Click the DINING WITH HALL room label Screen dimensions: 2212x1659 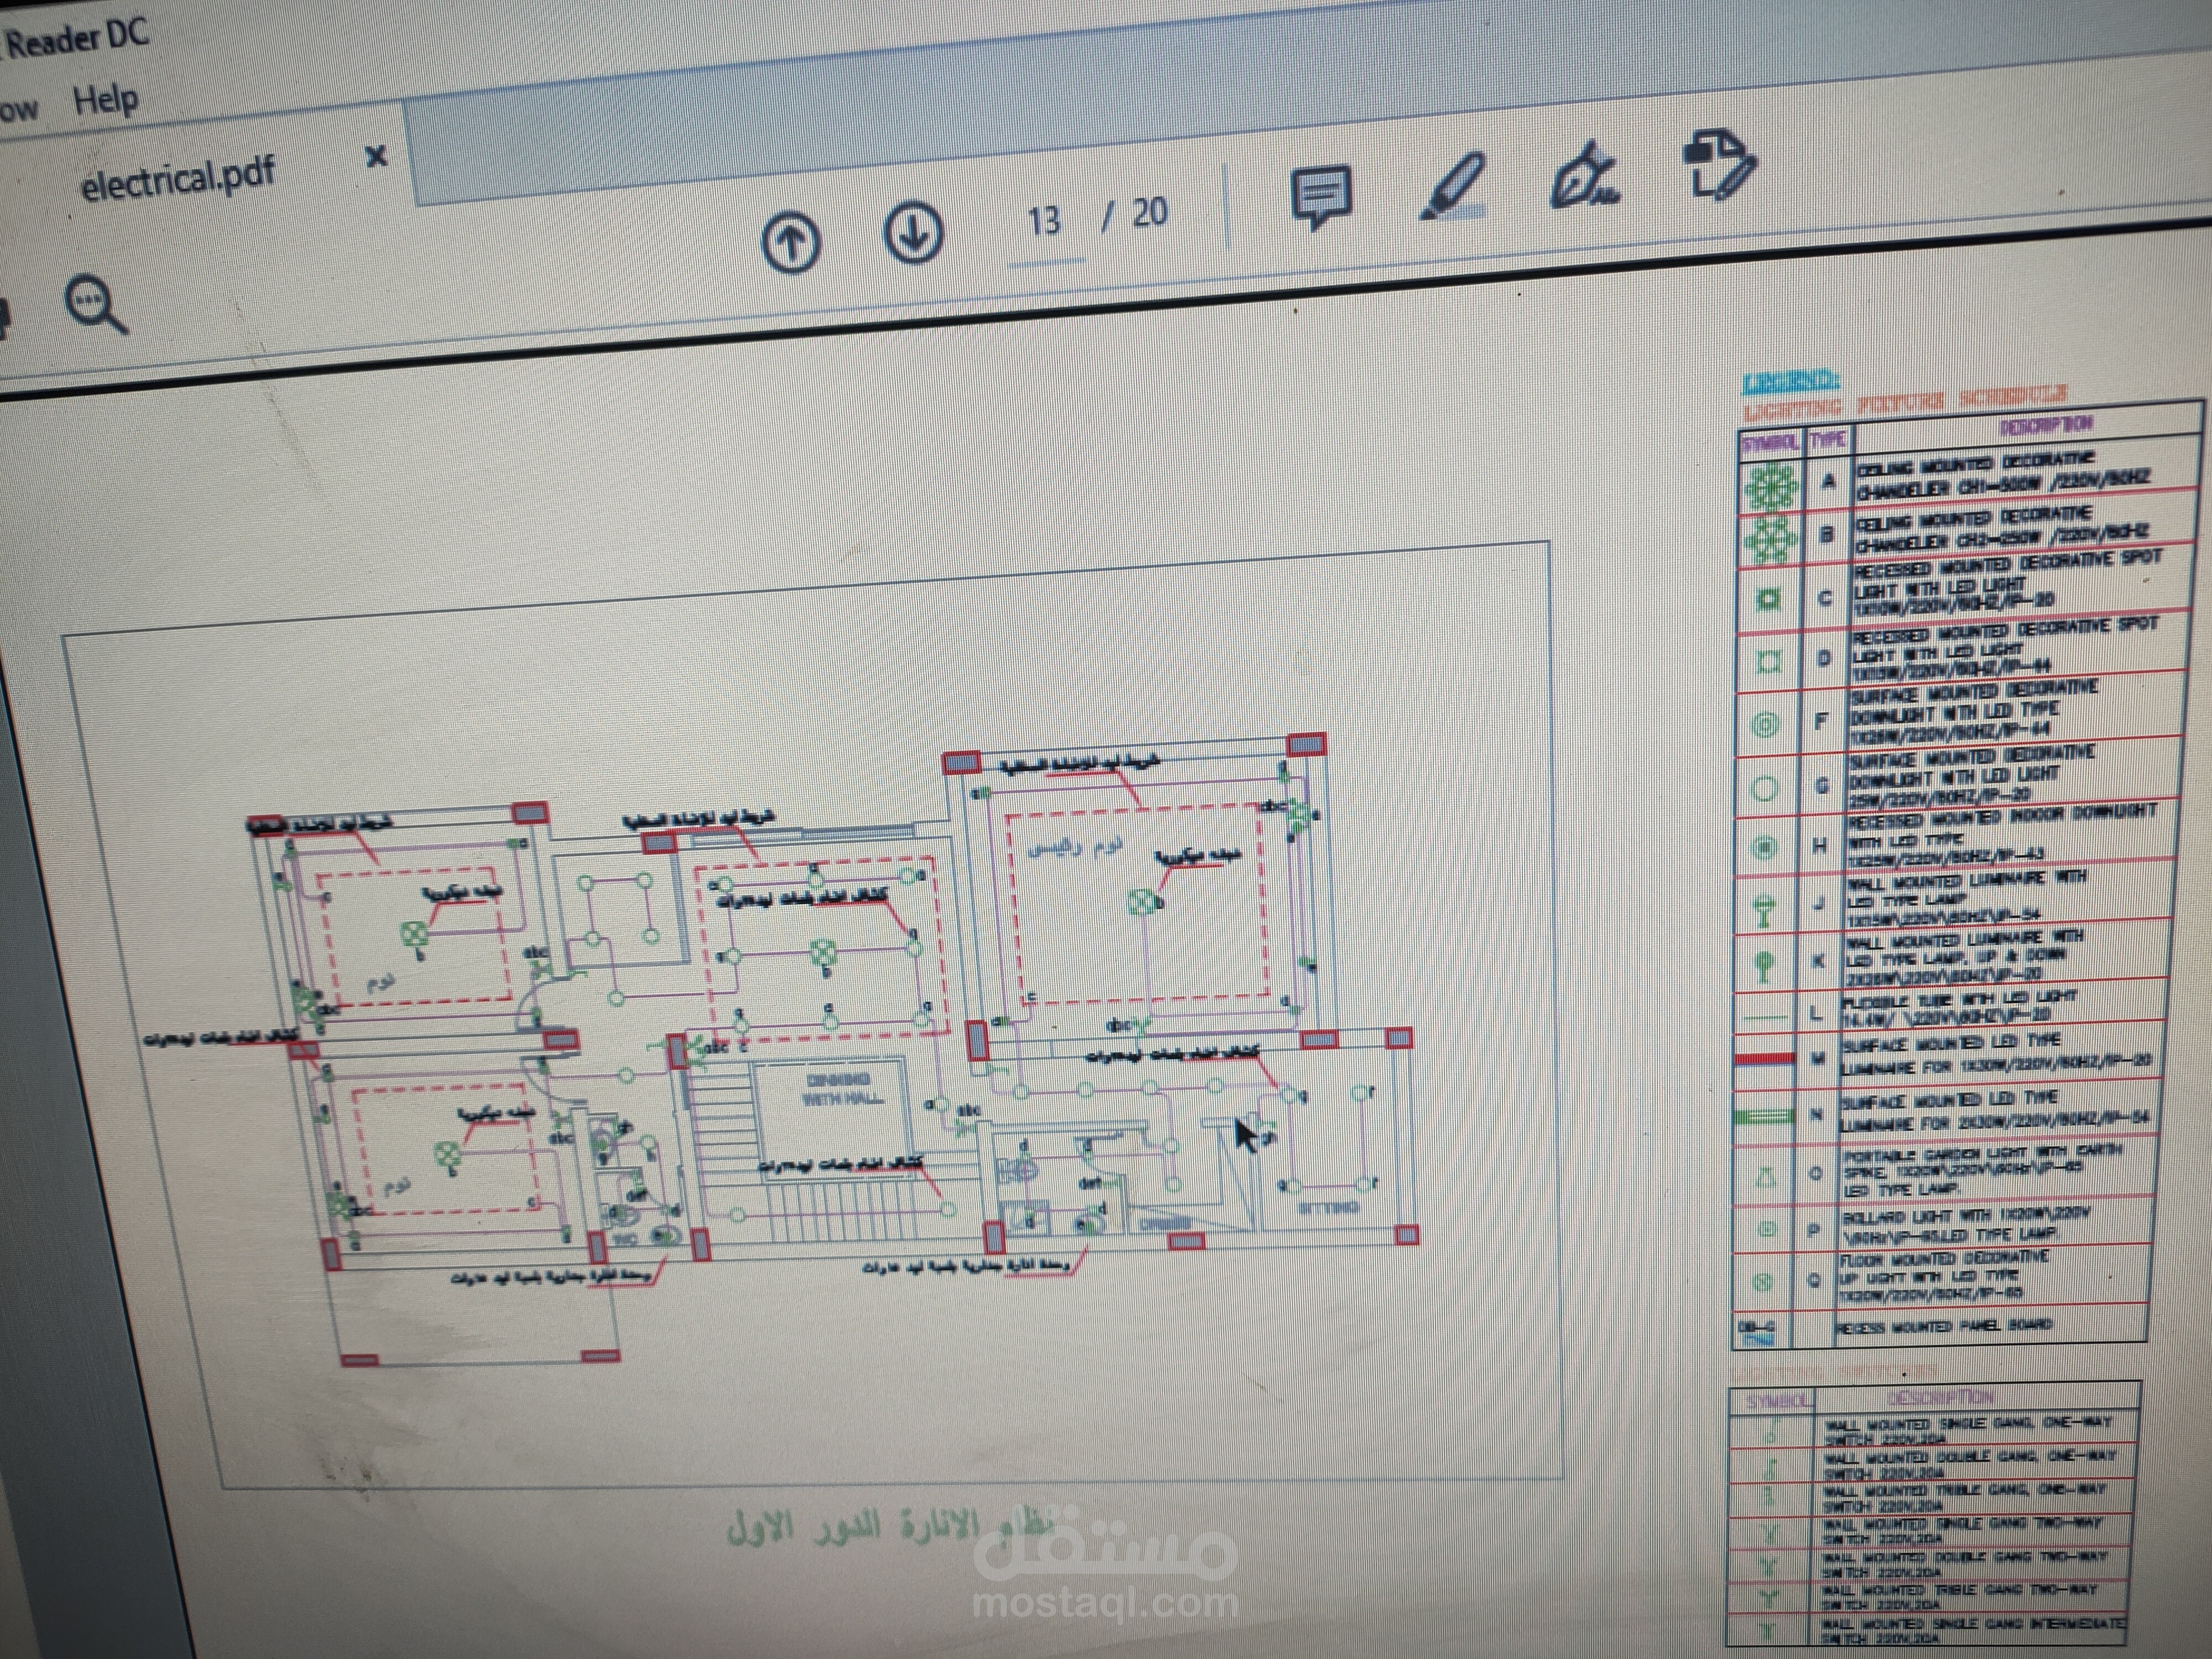(x=840, y=1090)
